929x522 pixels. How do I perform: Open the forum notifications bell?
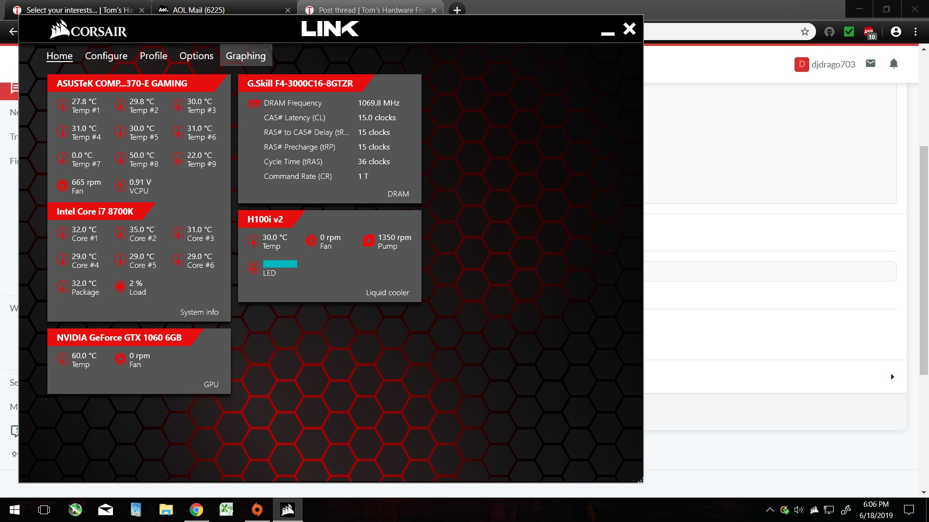pos(894,64)
